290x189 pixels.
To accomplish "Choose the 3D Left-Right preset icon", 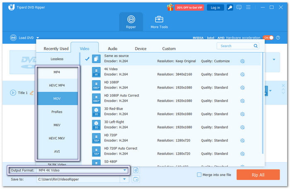I will click(x=97, y=125).
